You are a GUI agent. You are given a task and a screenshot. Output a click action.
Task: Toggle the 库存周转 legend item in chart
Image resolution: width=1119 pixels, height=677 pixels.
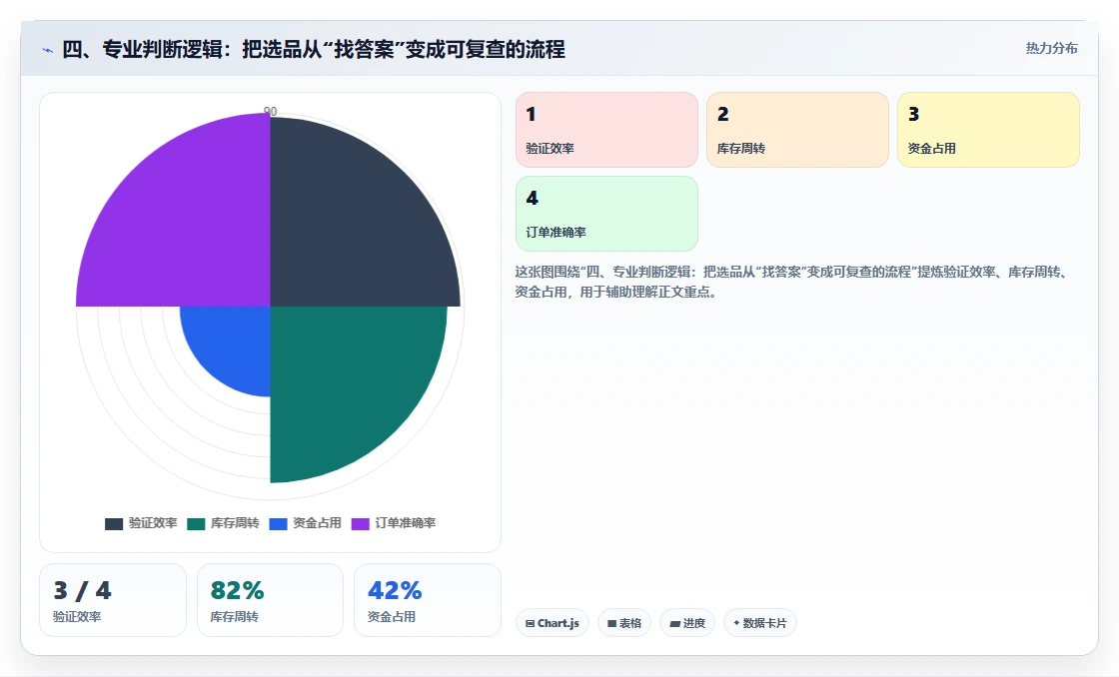point(223,523)
